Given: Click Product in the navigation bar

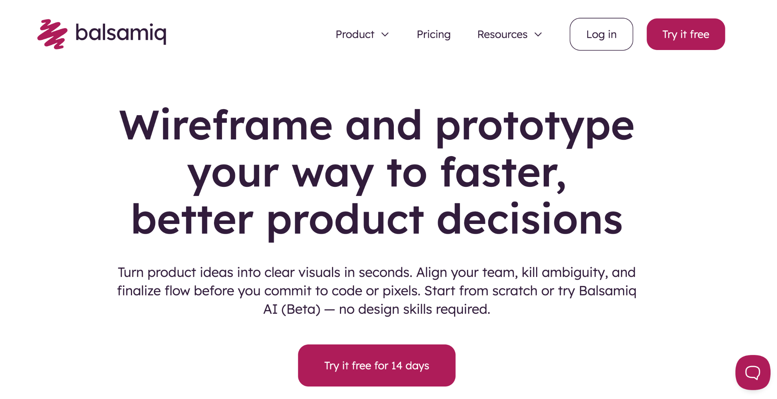Looking at the screenshot, I should [x=354, y=34].
